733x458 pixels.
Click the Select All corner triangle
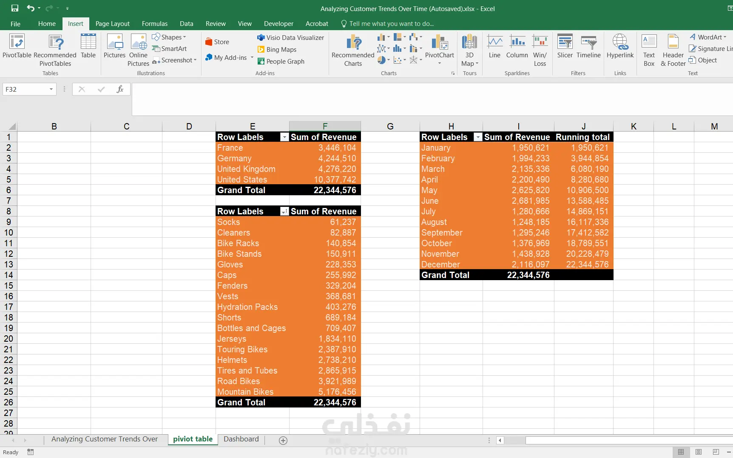pos(12,126)
